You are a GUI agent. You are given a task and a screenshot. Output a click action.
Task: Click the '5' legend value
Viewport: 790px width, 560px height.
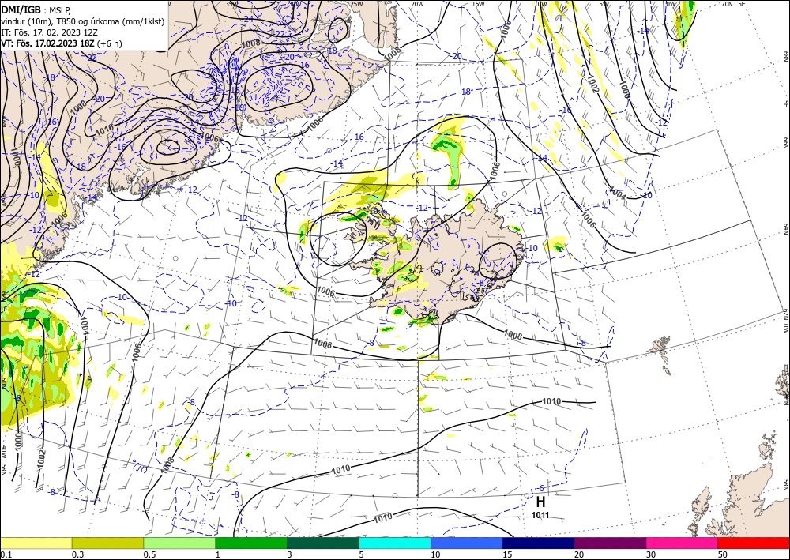[x=361, y=554]
